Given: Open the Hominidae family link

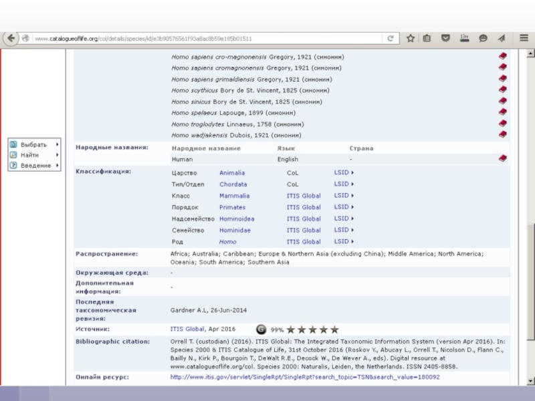Looking at the screenshot, I should coord(235,230).
